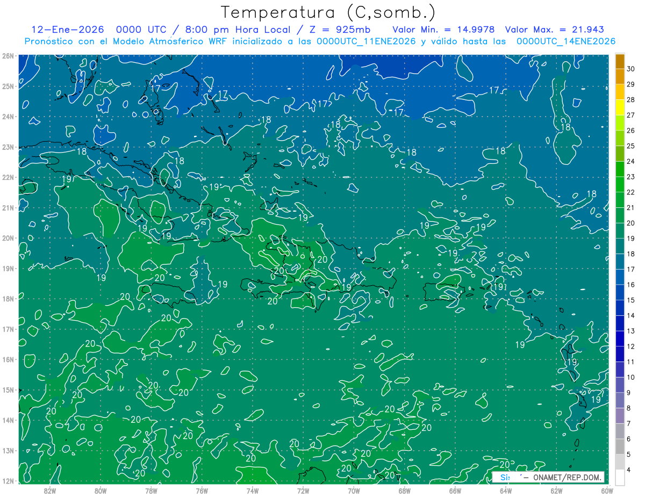Click the "26" label on the color scale
This screenshot has width=645, height=498.
(x=631, y=131)
